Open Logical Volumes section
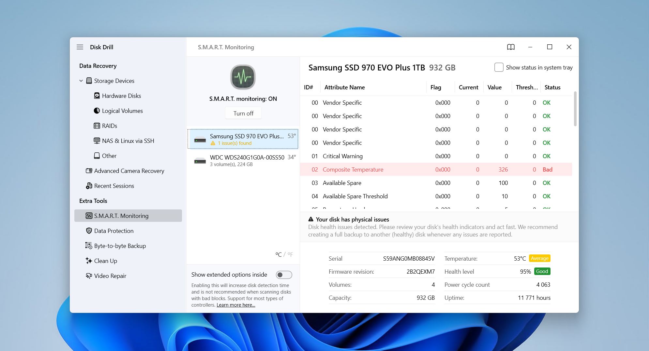The width and height of the screenshot is (649, 351). [122, 111]
